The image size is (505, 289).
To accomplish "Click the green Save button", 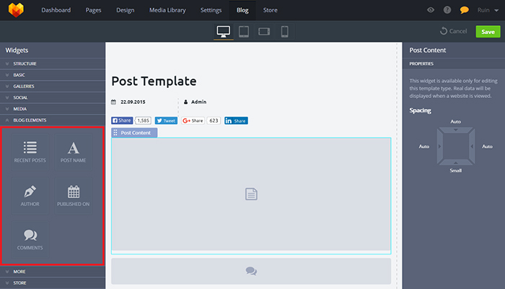I will pyautogui.click(x=488, y=32).
